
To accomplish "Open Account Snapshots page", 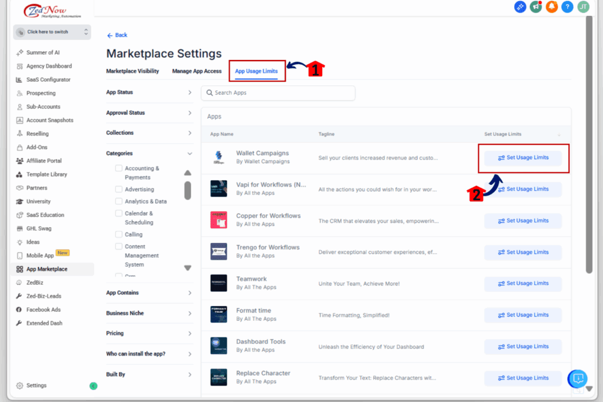I will [49, 120].
